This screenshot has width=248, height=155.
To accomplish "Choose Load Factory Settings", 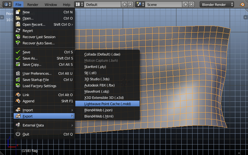I will tap(44, 86).
